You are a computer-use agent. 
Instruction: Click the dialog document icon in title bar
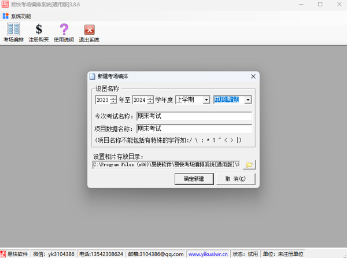click(x=92, y=76)
